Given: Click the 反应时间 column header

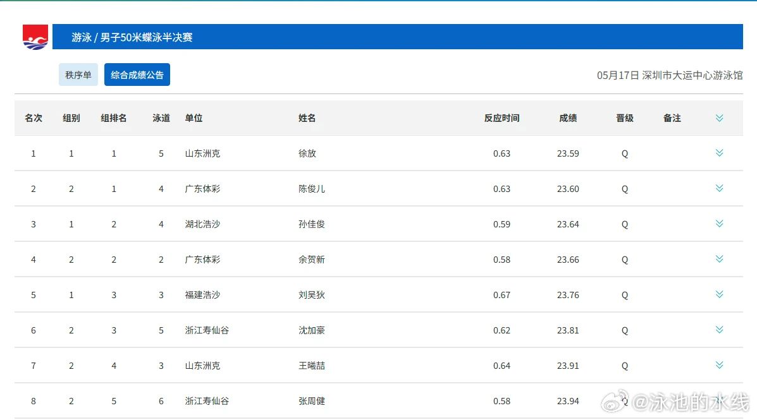Looking at the screenshot, I should coord(502,118).
